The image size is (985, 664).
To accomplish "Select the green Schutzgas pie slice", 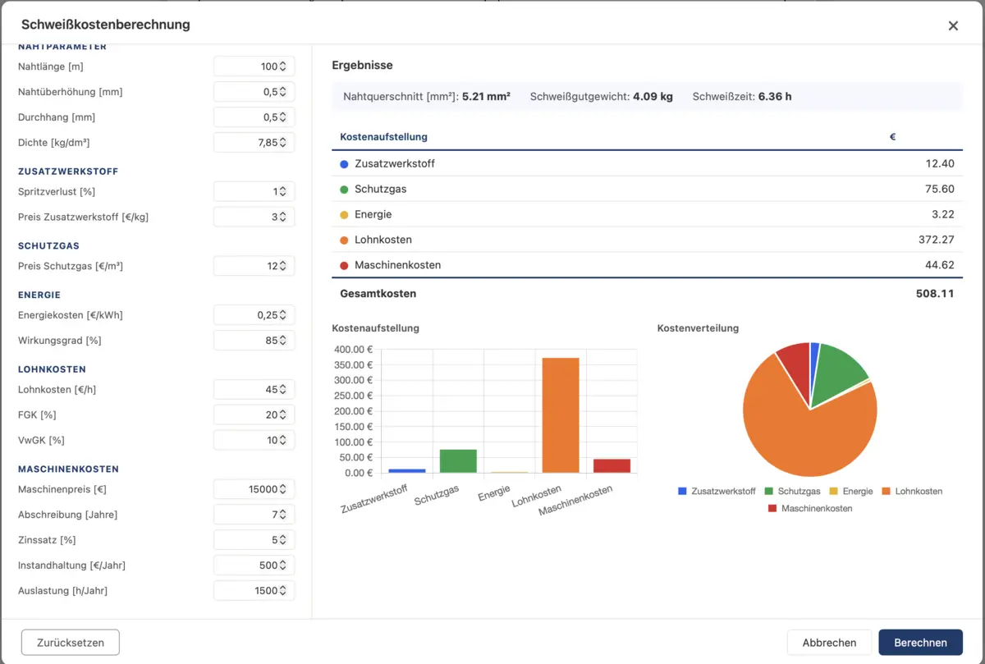I will [839, 369].
